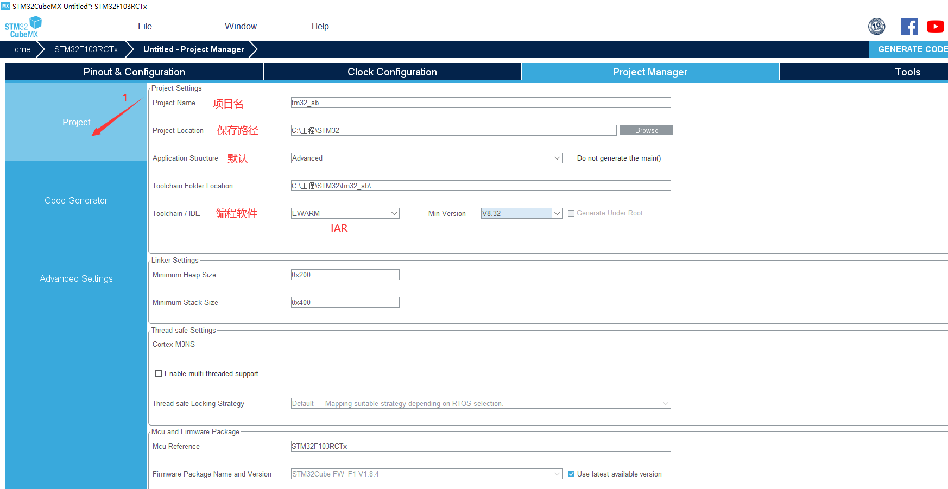Open the Facebook icon link
Screen dimensions: 948x489
(909, 27)
